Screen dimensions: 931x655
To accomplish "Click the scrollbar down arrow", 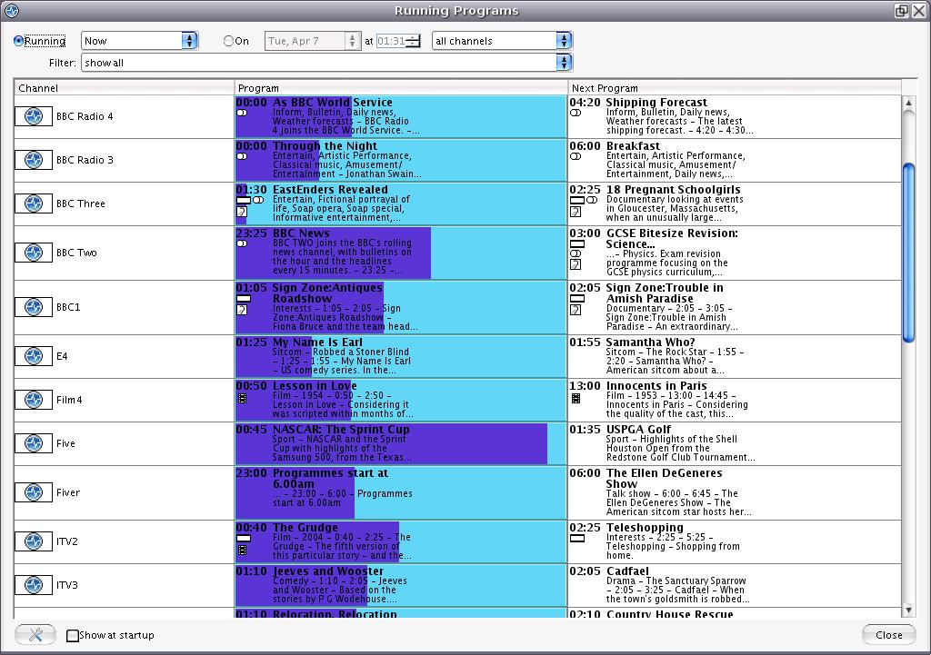I will tap(908, 610).
